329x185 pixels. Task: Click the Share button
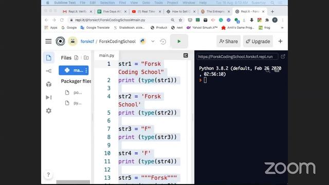coord(228,41)
